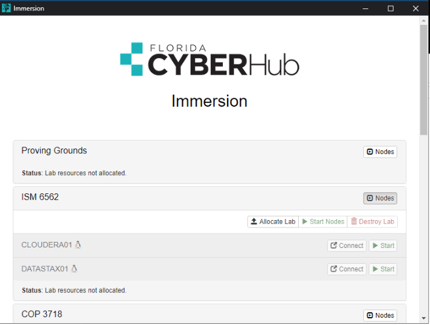Click the DATASTAX01 node name
The width and height of the screenshot is (430, 325).
point(45,269)
